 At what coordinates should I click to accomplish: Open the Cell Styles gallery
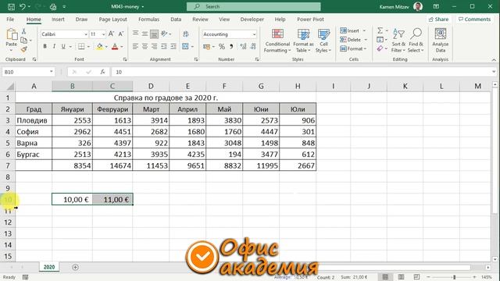pos(323,41)
